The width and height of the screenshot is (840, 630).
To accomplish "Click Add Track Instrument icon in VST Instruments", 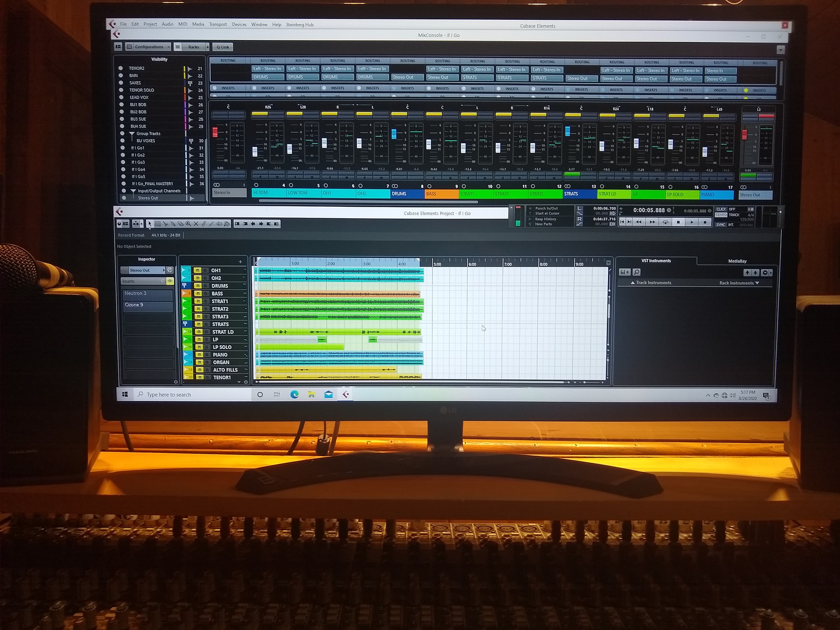I will (x=624, y=272).
